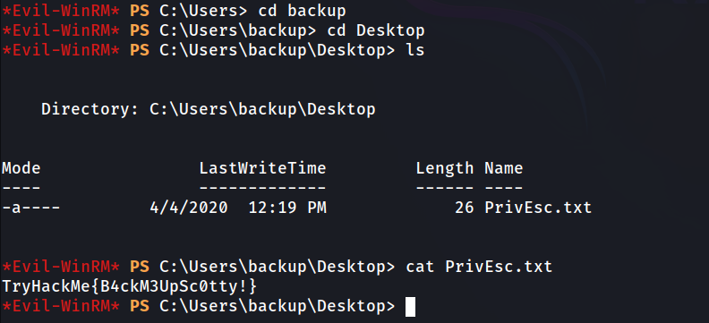
Task: Click the Name column header
Action: coord(504,168)
